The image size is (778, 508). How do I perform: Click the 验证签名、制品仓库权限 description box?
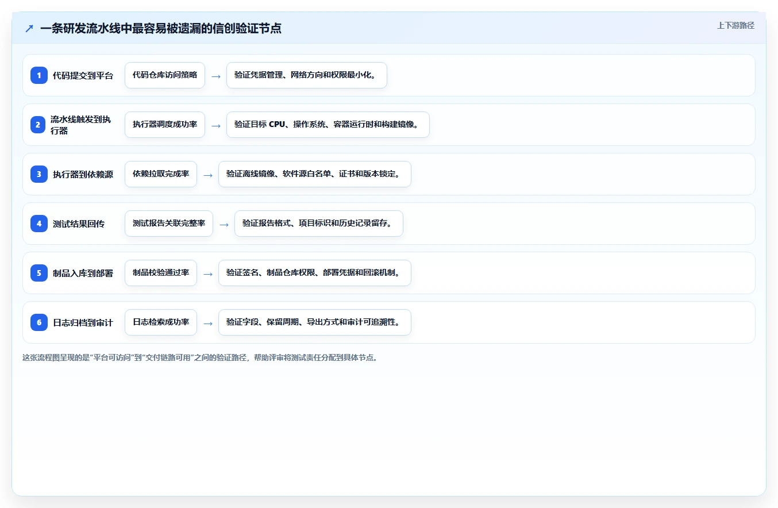(x=315, y=273)
